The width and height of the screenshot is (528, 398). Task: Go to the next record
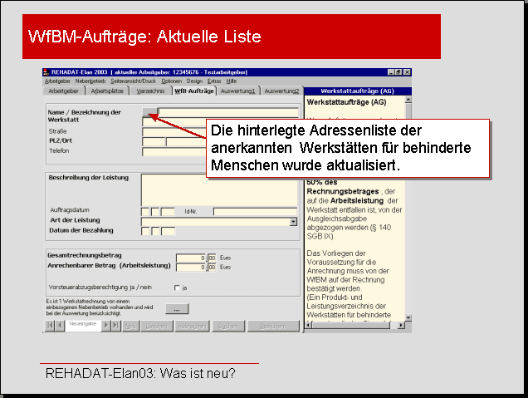coord(105,326)
